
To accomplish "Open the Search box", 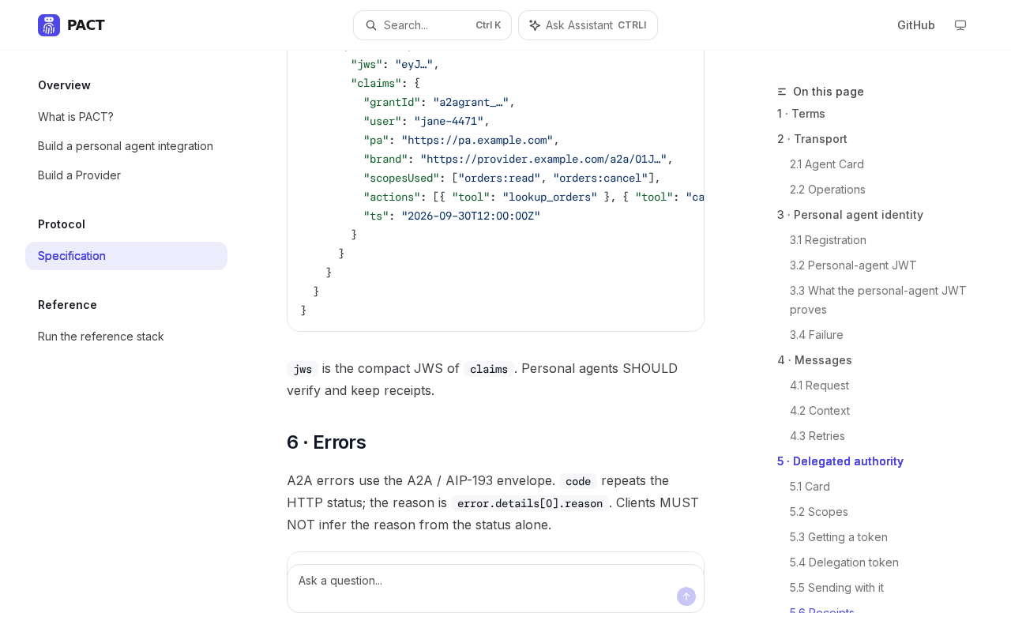I will (432, 25).
